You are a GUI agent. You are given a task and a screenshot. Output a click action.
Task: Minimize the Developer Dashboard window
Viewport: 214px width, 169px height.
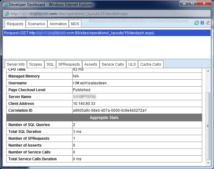point(184,3)
